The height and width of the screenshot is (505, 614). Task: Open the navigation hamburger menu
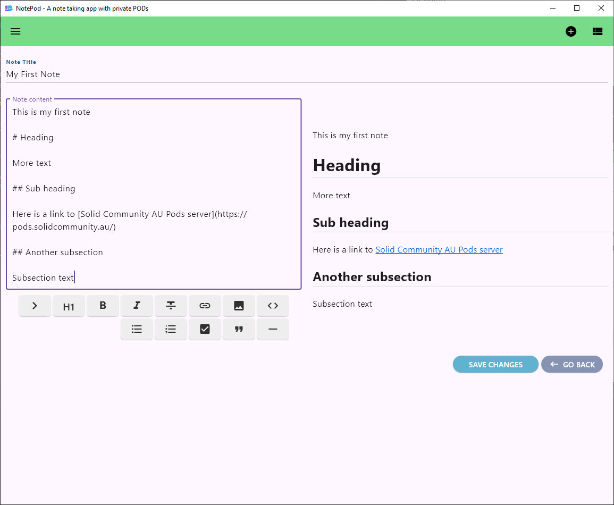pos(15,31)
